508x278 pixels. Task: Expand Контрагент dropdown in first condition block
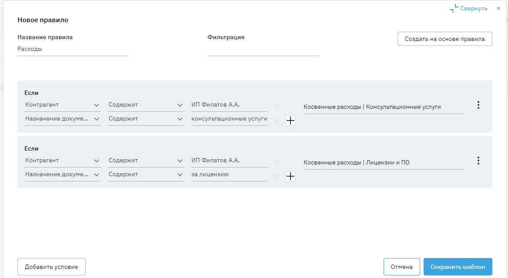coord(63,105)
